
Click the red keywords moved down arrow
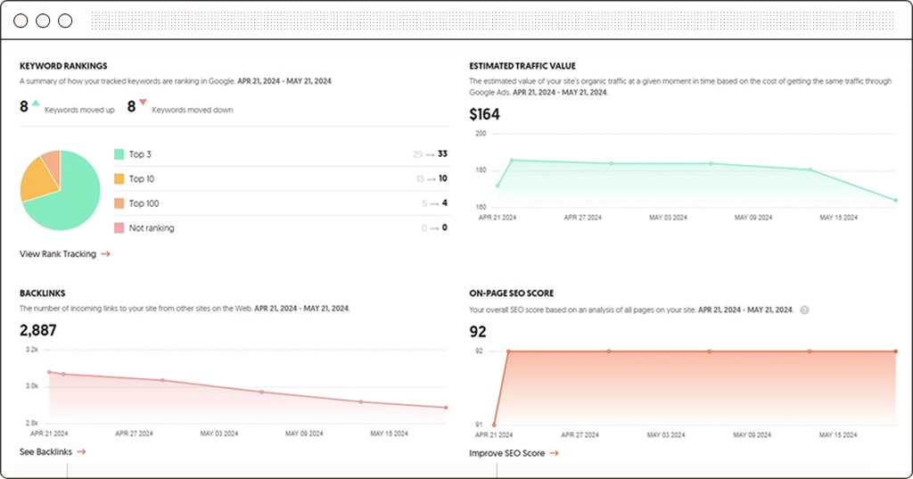[143, 103]
